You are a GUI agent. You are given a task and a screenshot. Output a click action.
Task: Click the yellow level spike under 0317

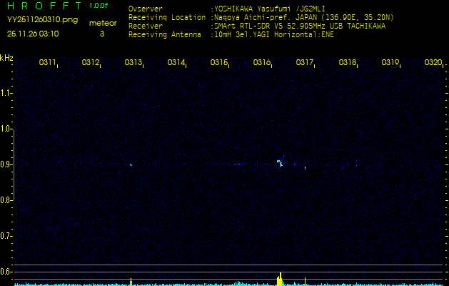[x=305, y=282]
